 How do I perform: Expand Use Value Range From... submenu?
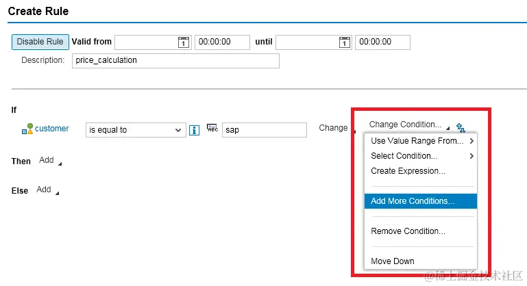click(421, 141)
